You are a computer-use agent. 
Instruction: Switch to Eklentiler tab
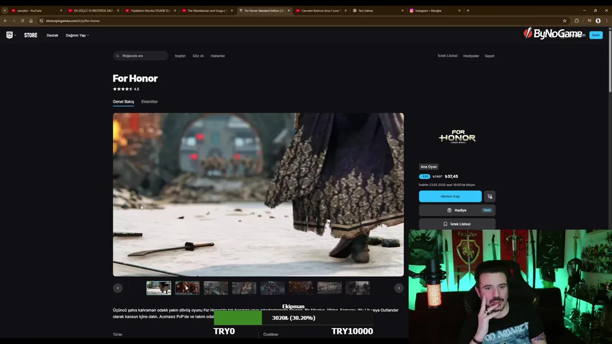click(x=150, y=102)
